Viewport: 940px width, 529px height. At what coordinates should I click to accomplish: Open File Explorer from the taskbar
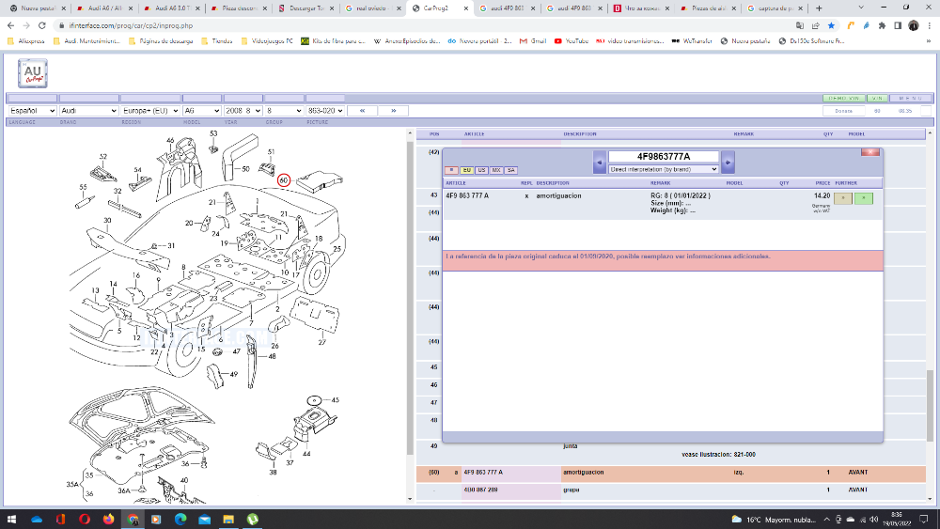228,520
